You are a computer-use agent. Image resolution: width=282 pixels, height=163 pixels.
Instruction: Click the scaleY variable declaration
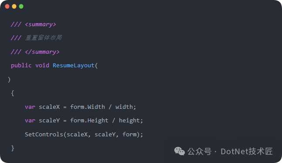coord(49,121)
